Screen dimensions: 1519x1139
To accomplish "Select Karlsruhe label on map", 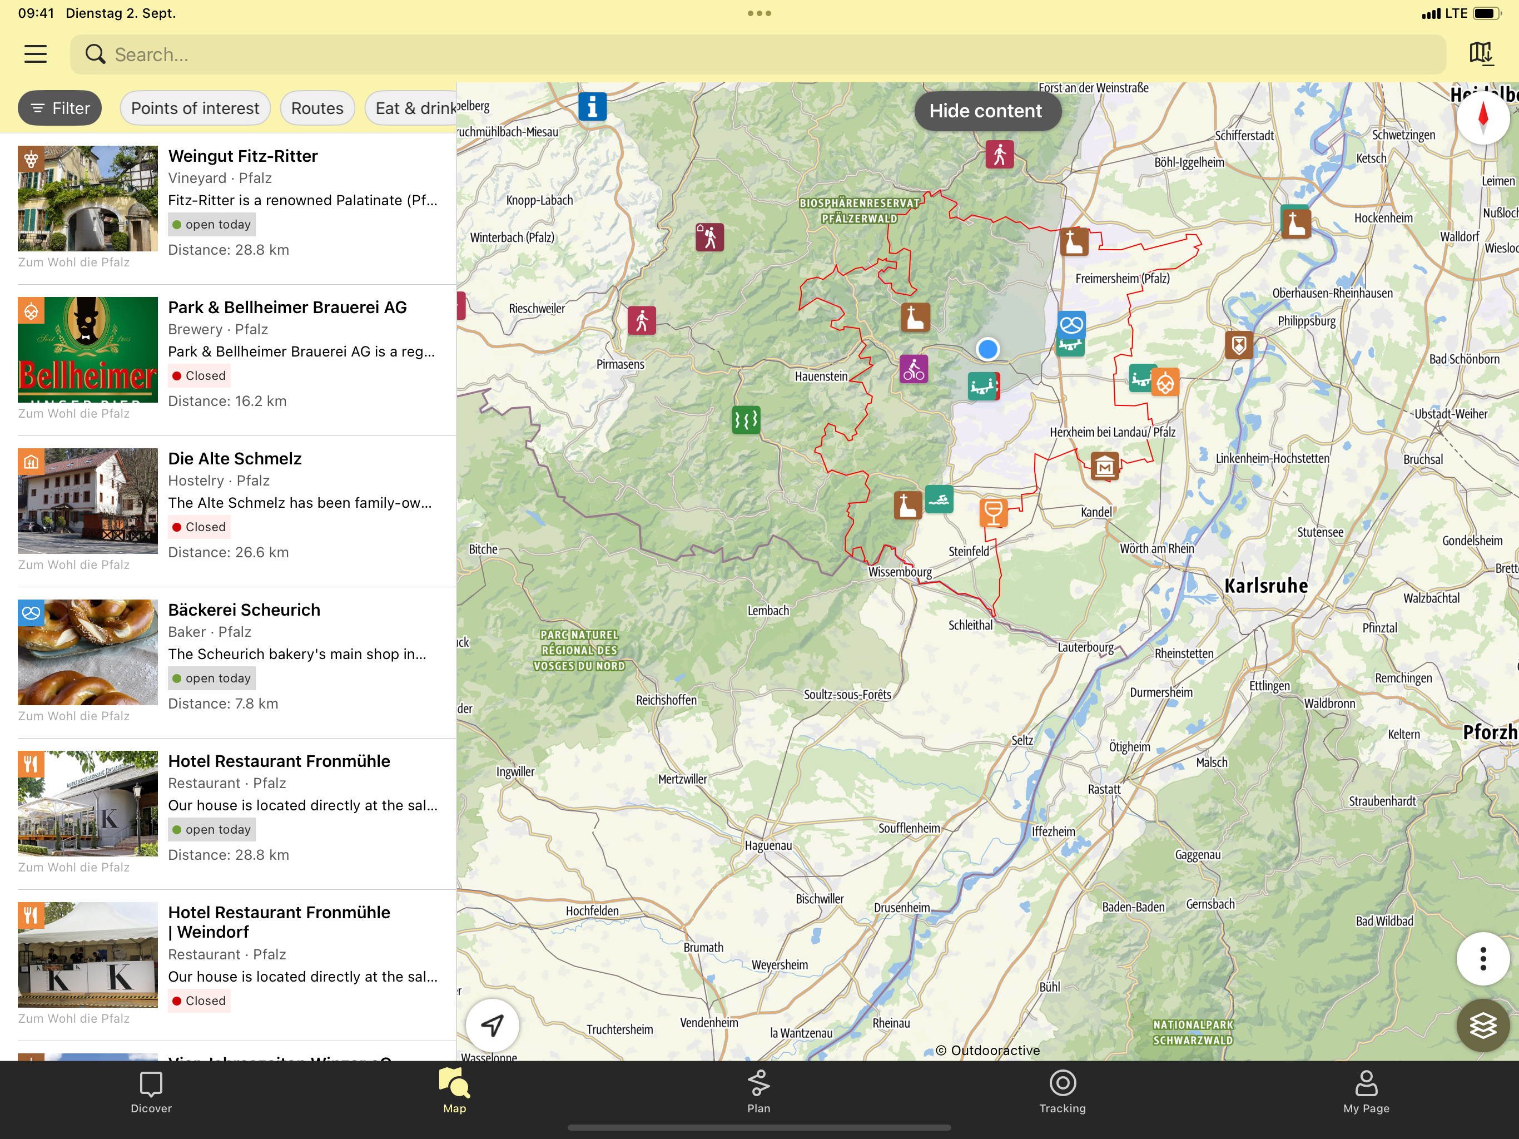I will (1265, 585).
